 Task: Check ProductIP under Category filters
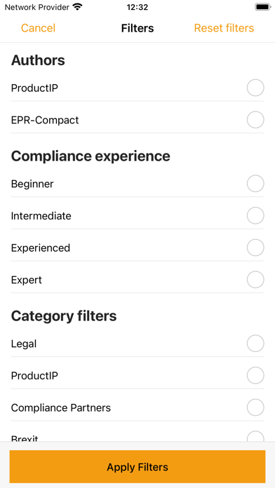pos(255,376)
